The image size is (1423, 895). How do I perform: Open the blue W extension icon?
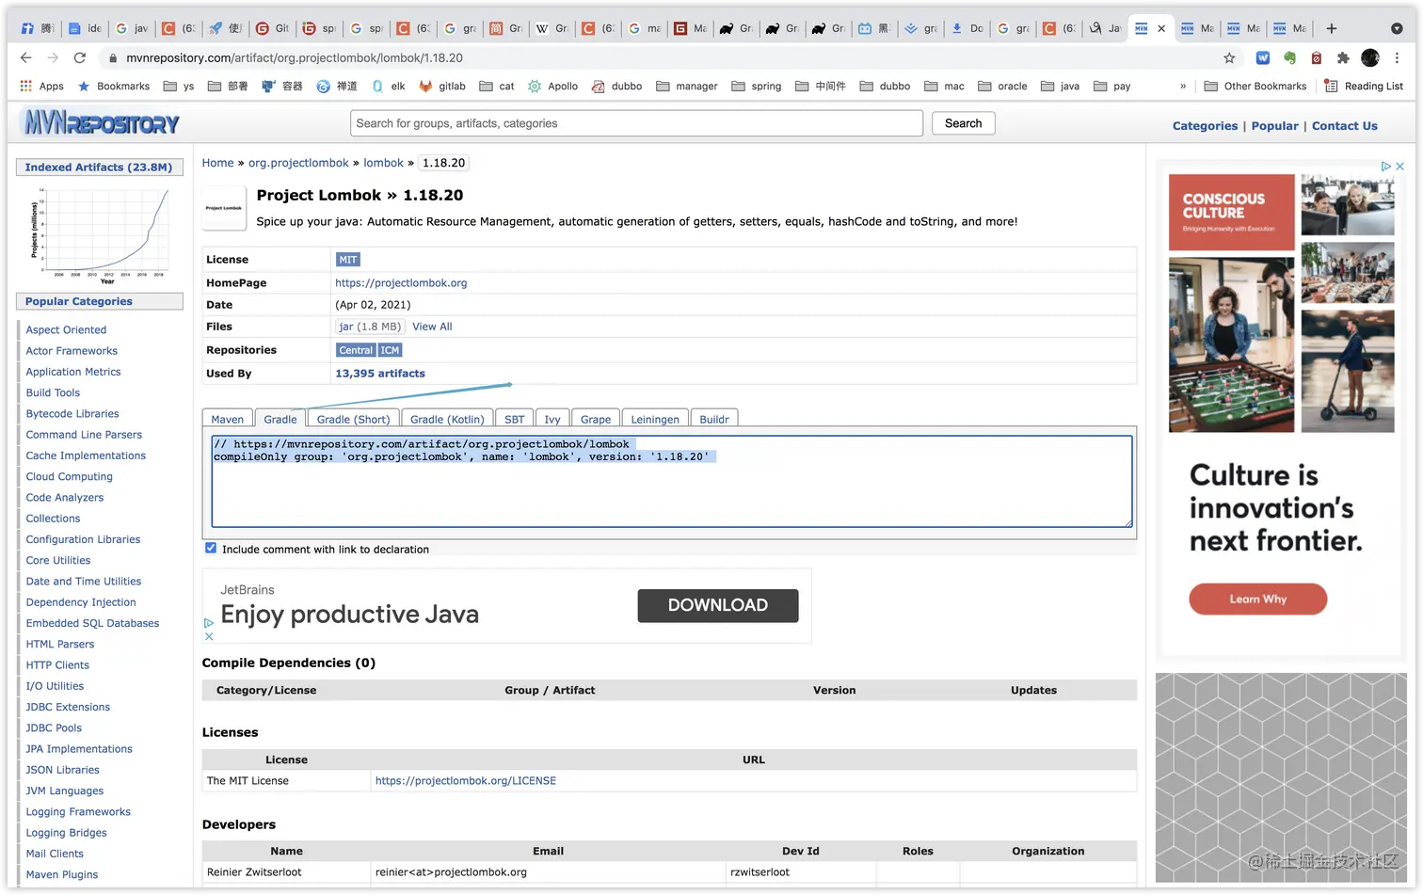pos(1263,57)
